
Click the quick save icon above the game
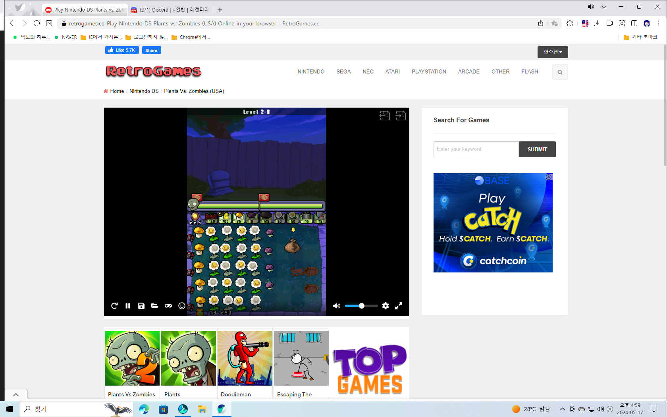(385, 116)
